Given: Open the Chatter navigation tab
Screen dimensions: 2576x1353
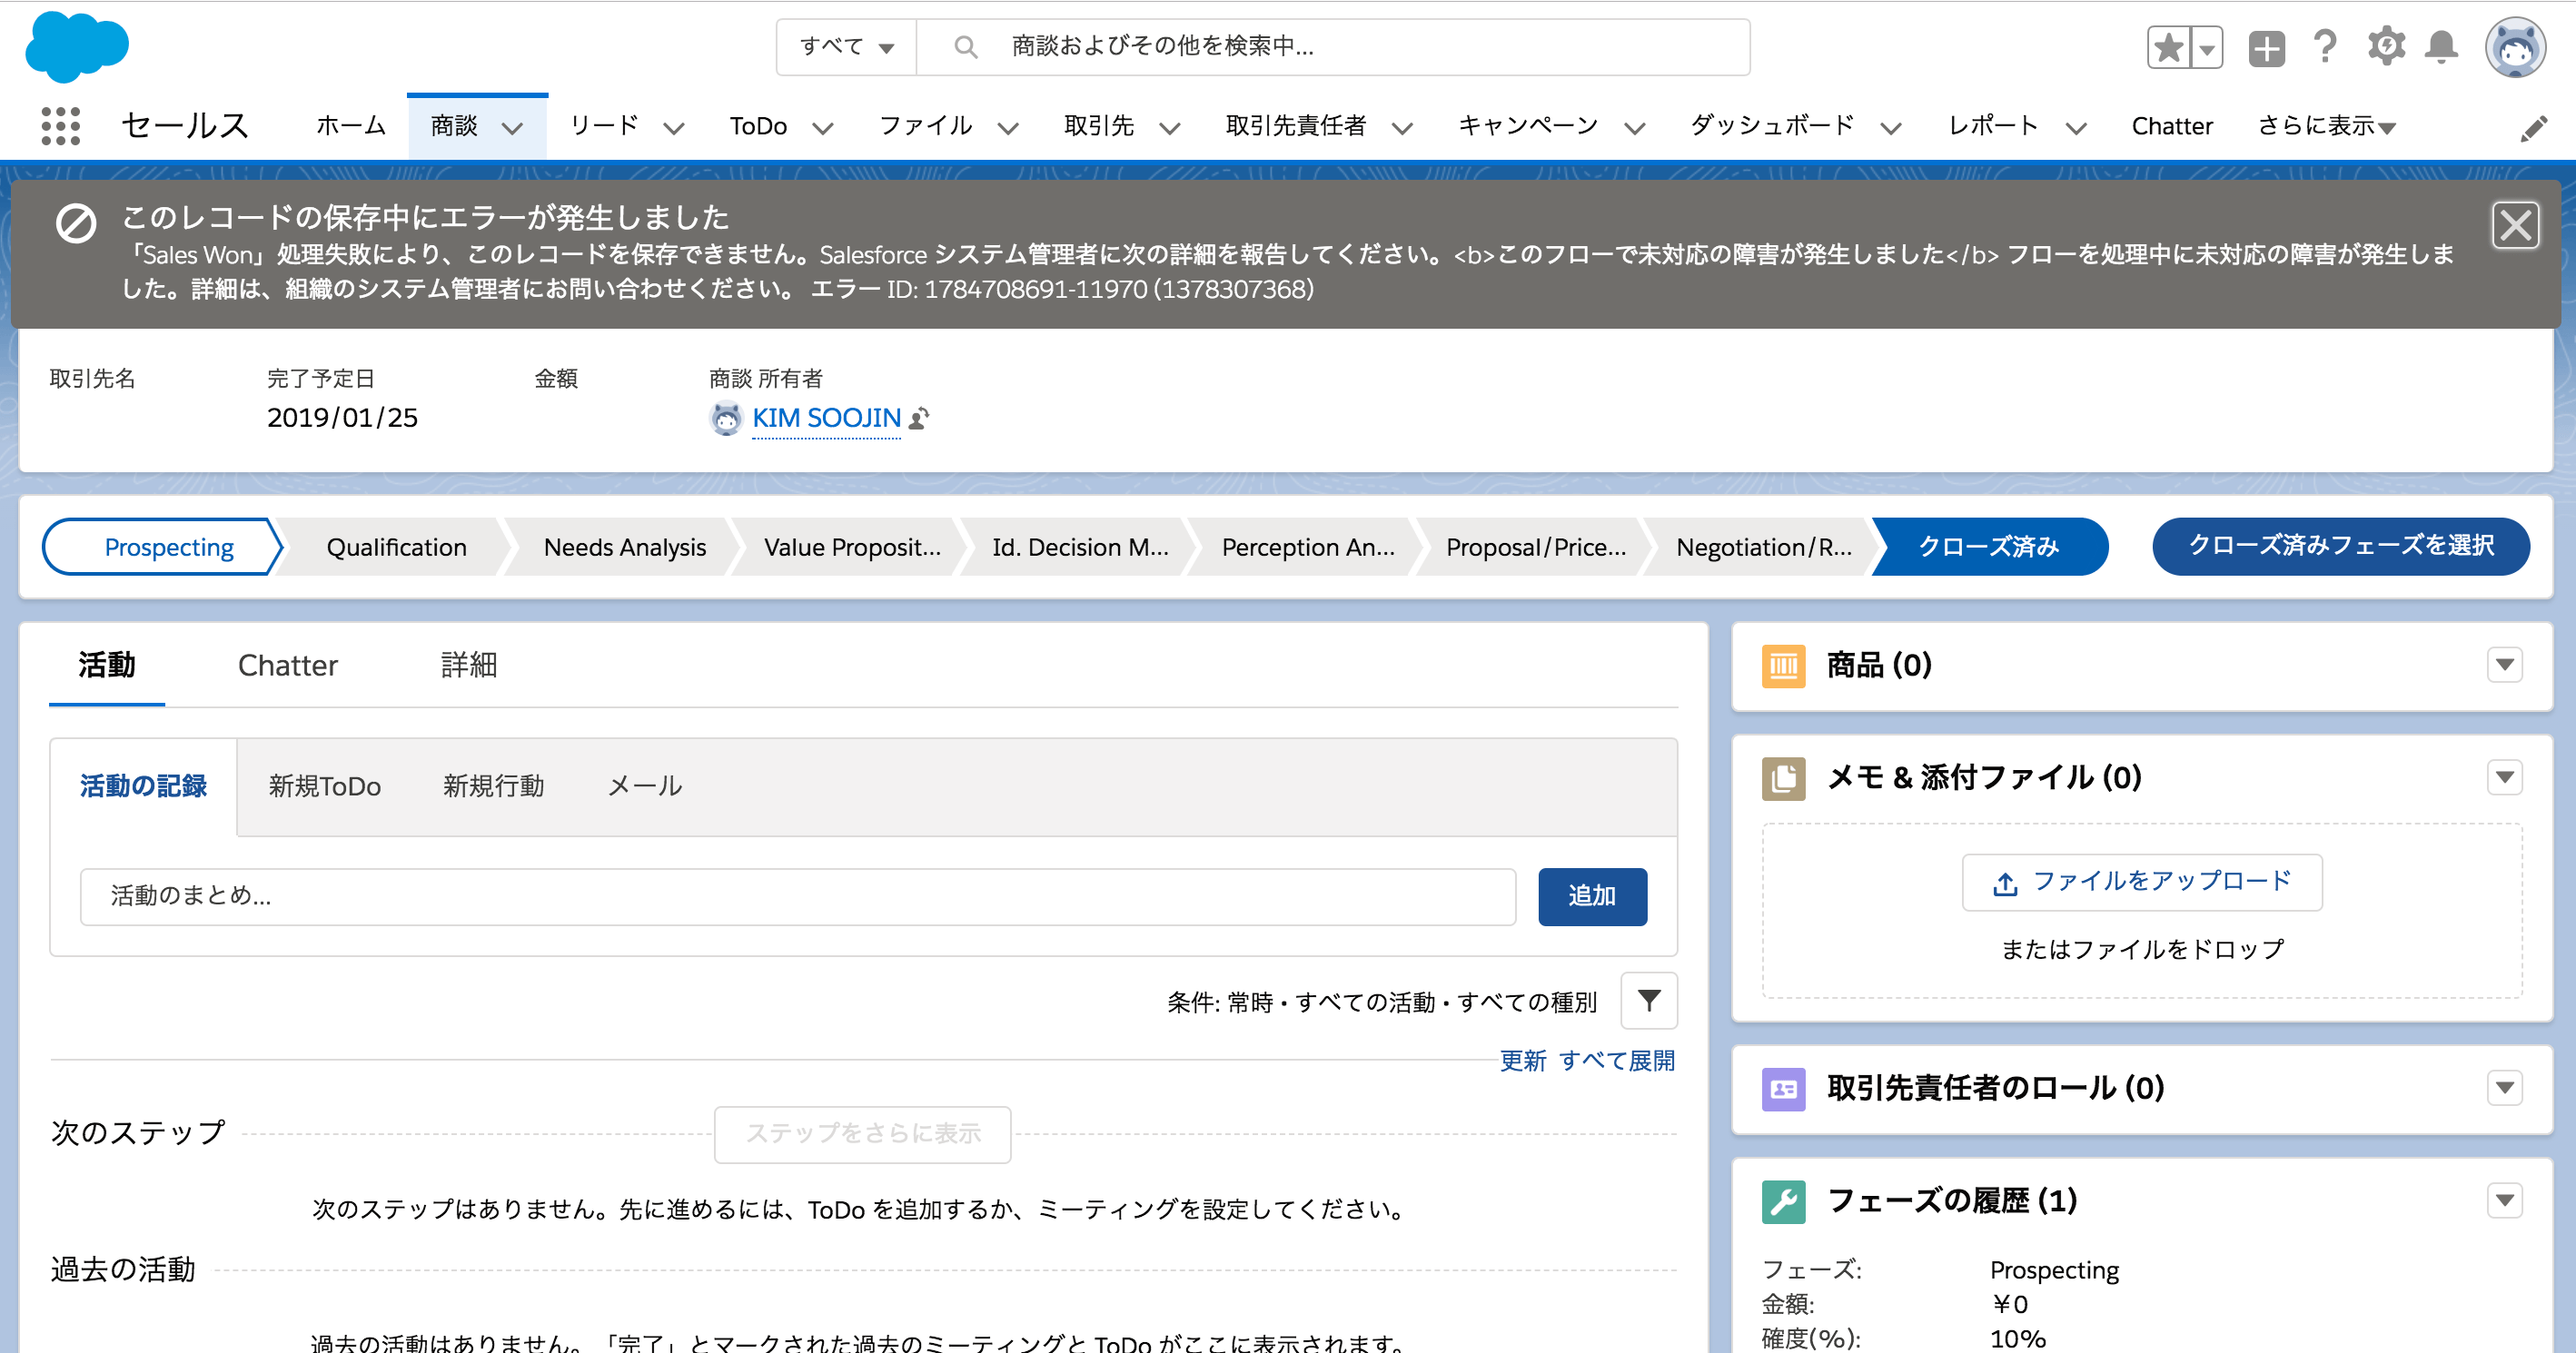Looking at the screenshot, I should pos(2171,126).
